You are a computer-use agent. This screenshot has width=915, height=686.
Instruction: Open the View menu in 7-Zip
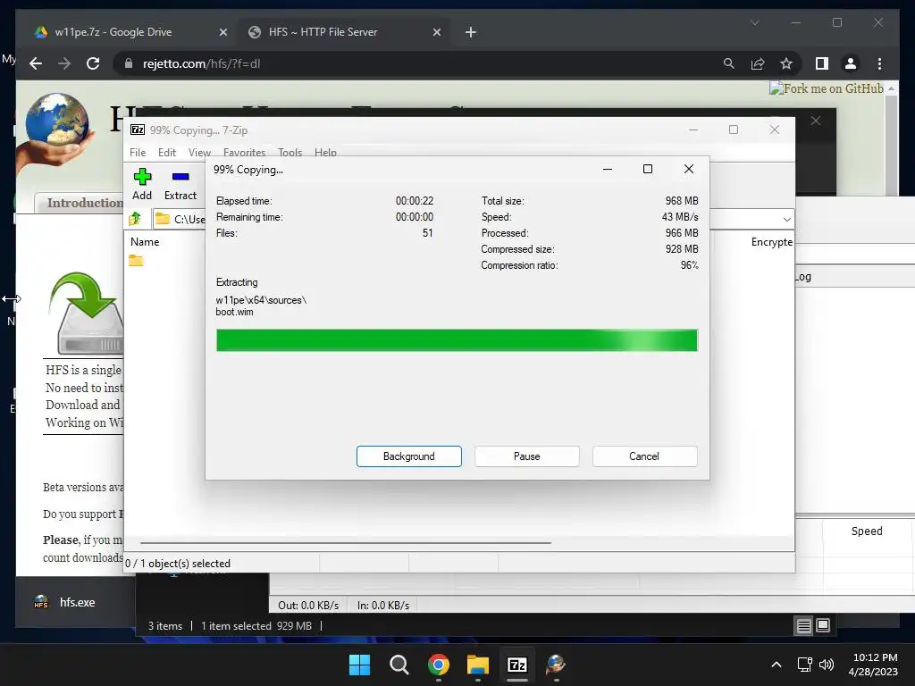pyautogui.click(x=199, y=152)
